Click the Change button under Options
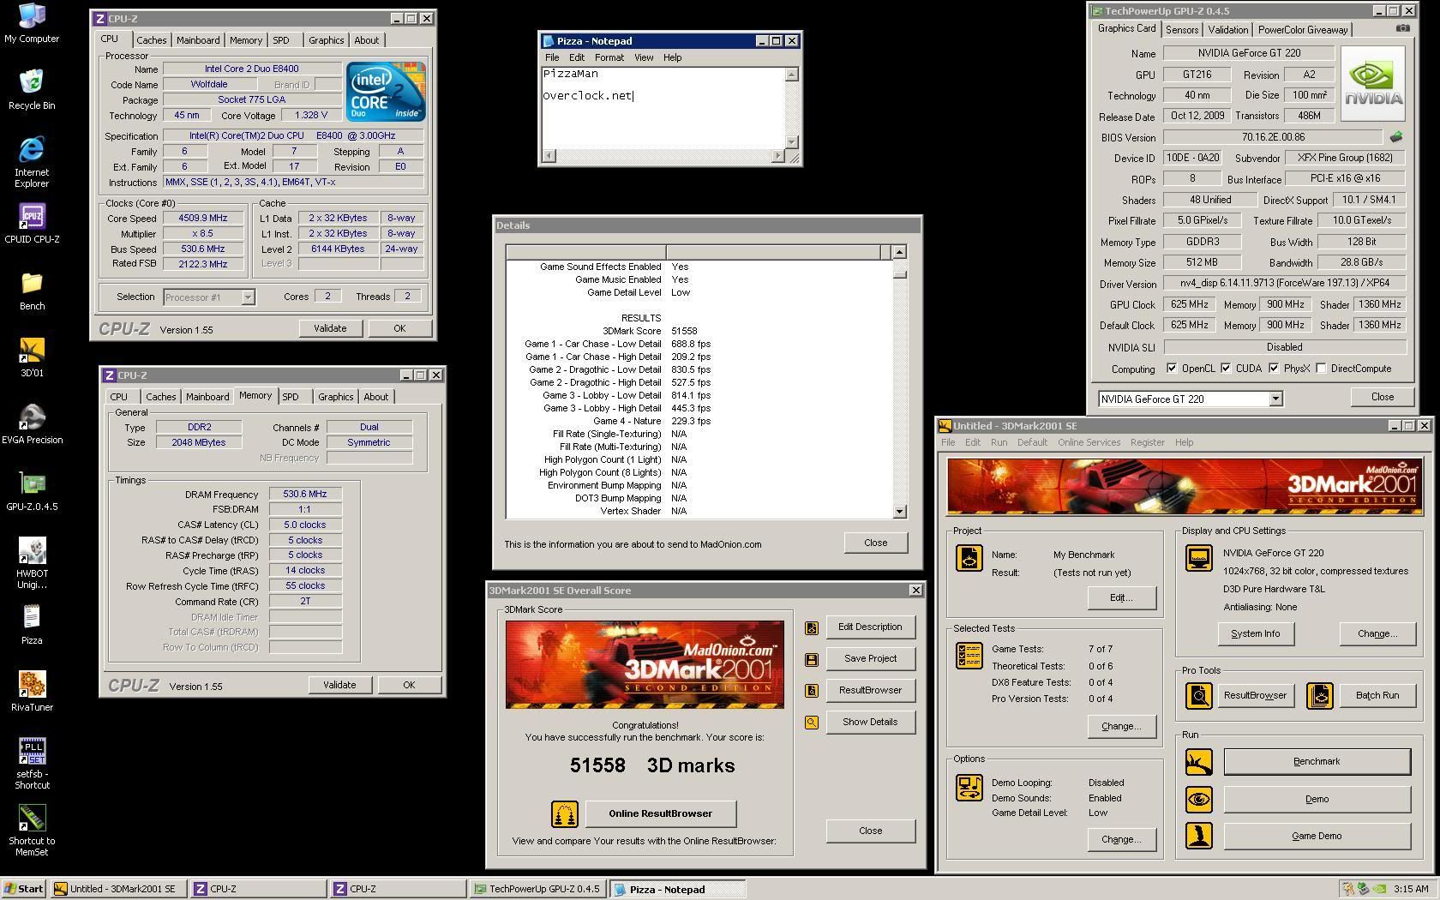1440x900 pixels. [1120, 839]
